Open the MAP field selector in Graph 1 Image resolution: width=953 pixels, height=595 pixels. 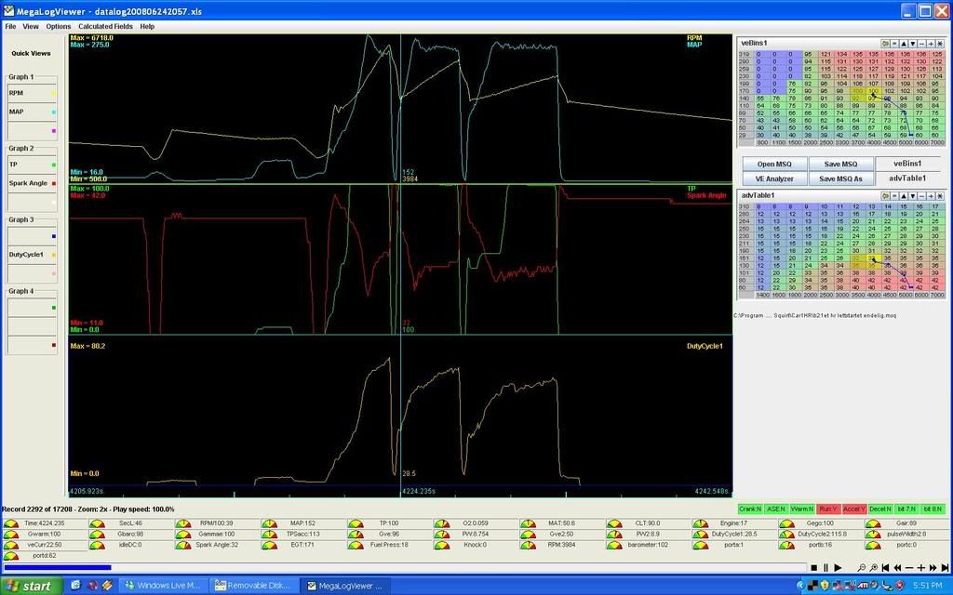click(32, 112)
